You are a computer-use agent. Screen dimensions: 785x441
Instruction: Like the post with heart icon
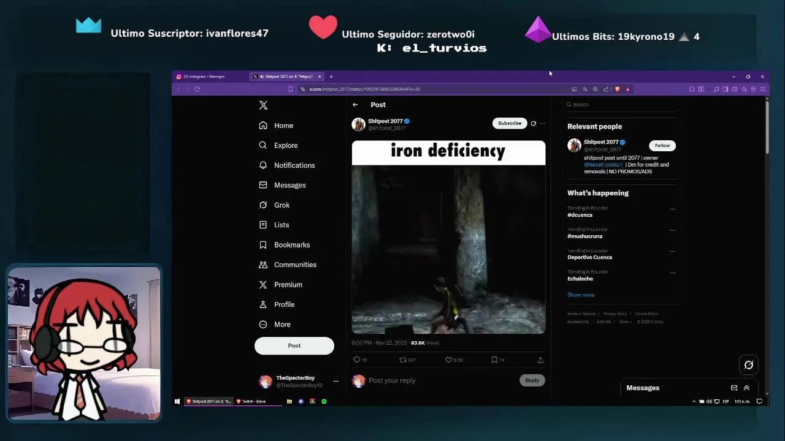(x=449, y=360)
